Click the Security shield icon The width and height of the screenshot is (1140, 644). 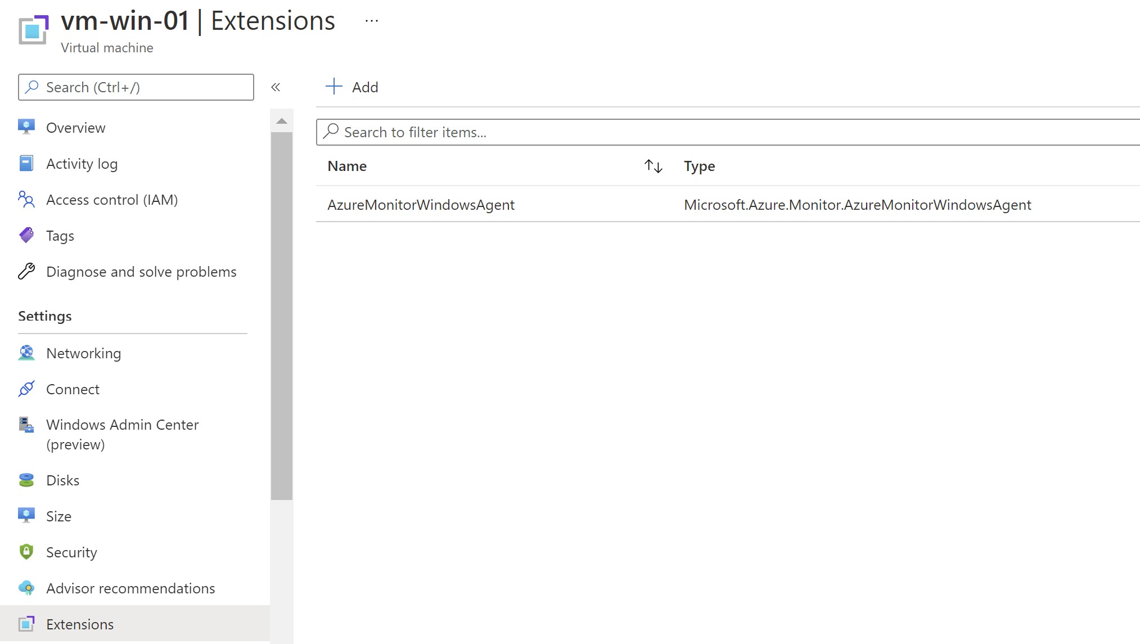click(26, 552)
